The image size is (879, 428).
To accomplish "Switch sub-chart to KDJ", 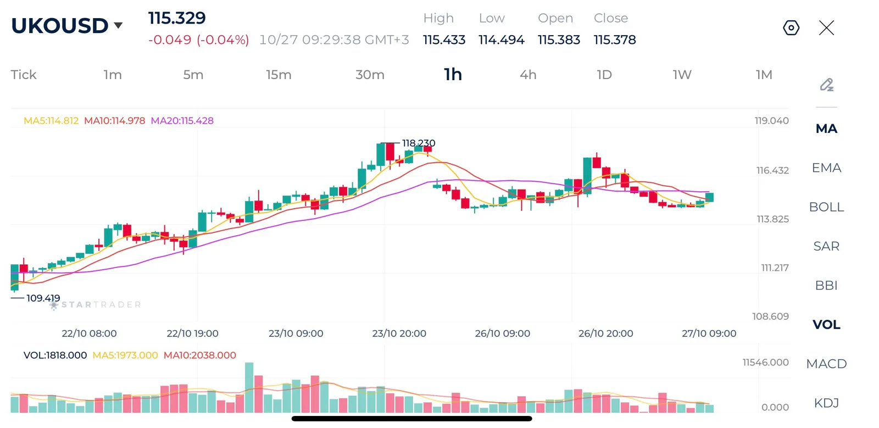I will (x=826, y=403).
